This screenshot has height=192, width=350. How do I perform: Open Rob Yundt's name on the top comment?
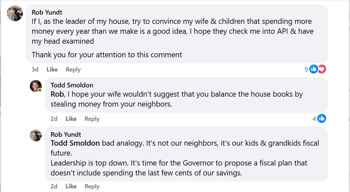point(47,12)
